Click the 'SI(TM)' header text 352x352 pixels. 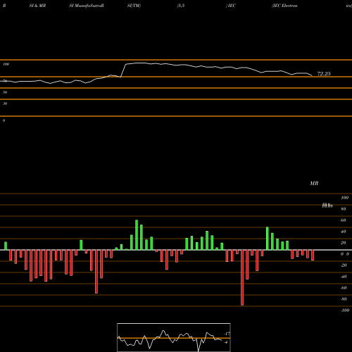134,6
